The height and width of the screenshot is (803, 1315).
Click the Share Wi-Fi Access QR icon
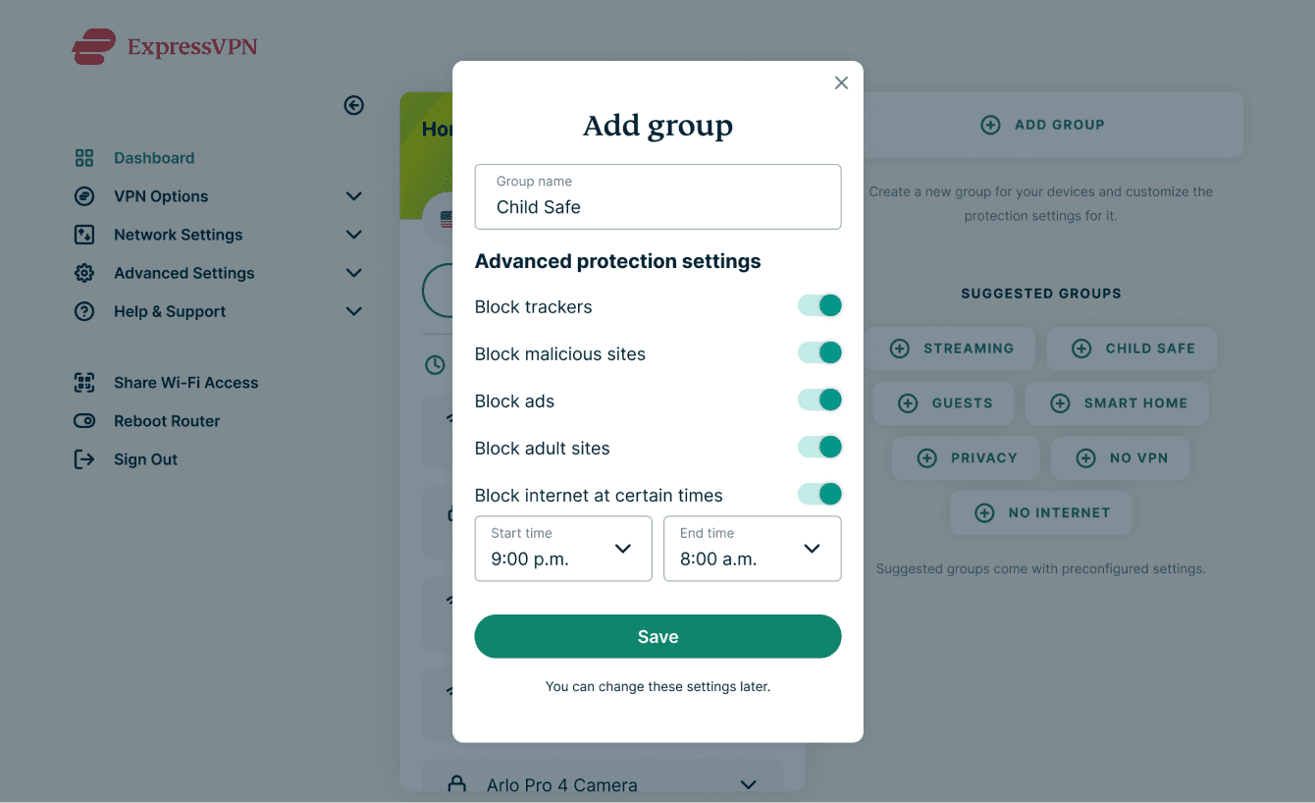pos(84,382)
